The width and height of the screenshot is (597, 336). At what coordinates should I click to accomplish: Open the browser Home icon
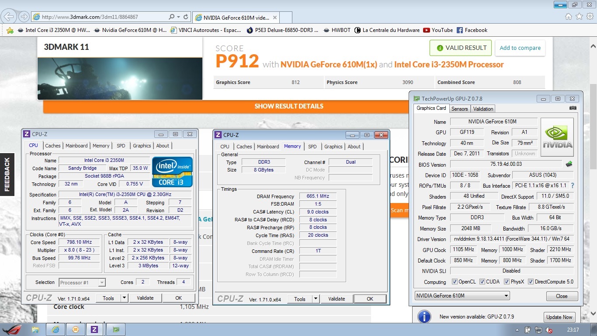click(x=569, y=17)
